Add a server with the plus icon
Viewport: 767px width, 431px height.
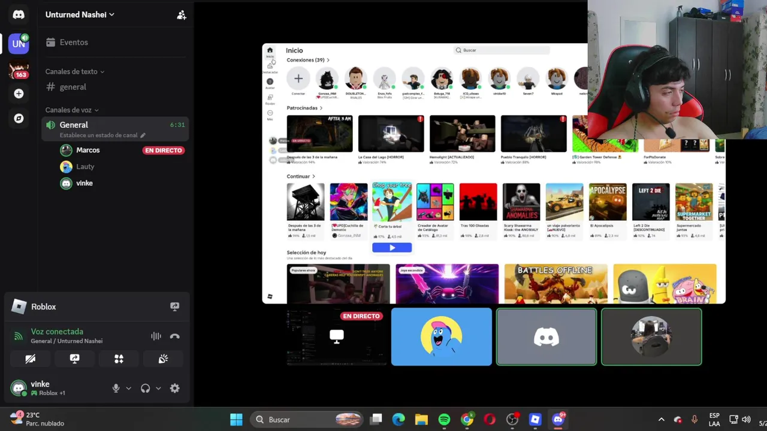pyautogui.click(x=19, y=93)
